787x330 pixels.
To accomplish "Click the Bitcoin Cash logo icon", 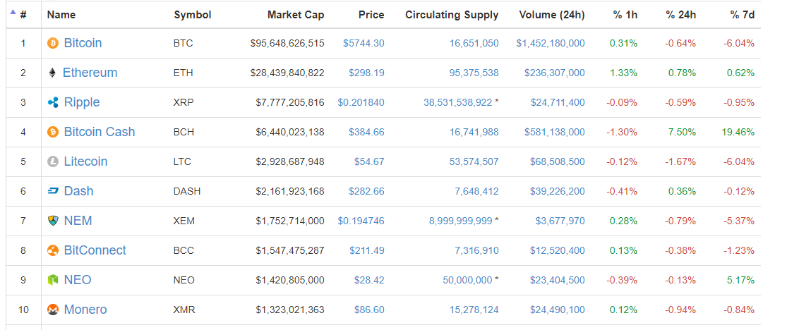I will (x=52, y=133).
